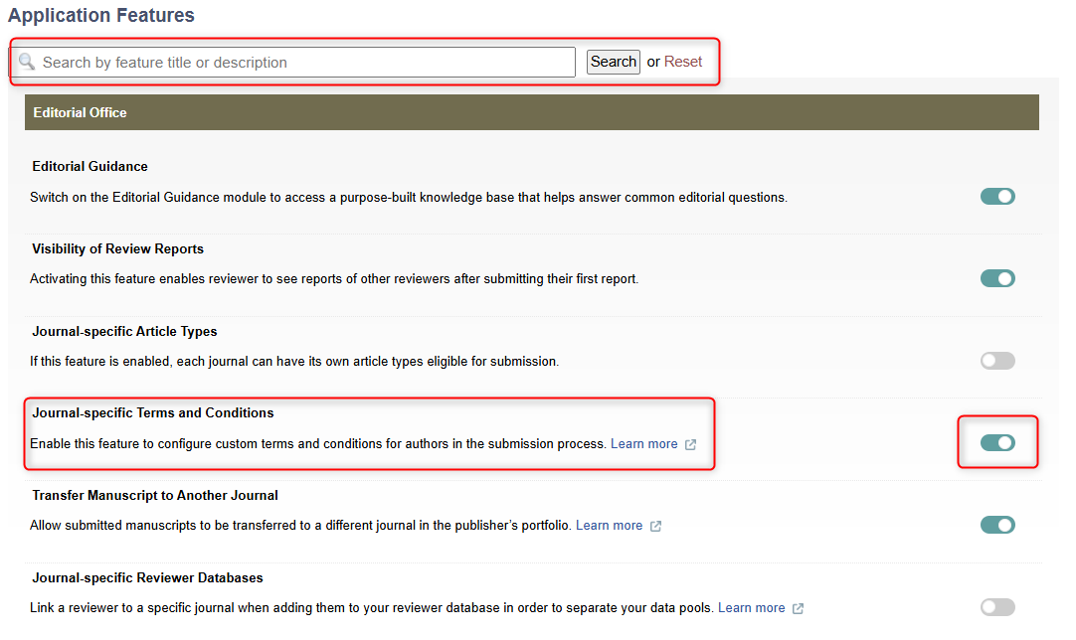Open Learn more for Terms and Conditions
The image size is (1076, 640).
click(x=643, y=444)
